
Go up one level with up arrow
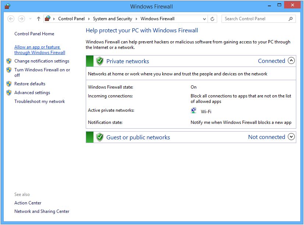(x=39, y=19)
